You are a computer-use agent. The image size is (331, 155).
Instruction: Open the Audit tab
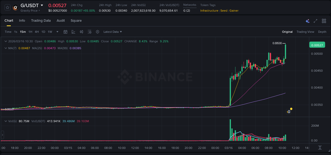pyautogui.click(x=61, y=21)
